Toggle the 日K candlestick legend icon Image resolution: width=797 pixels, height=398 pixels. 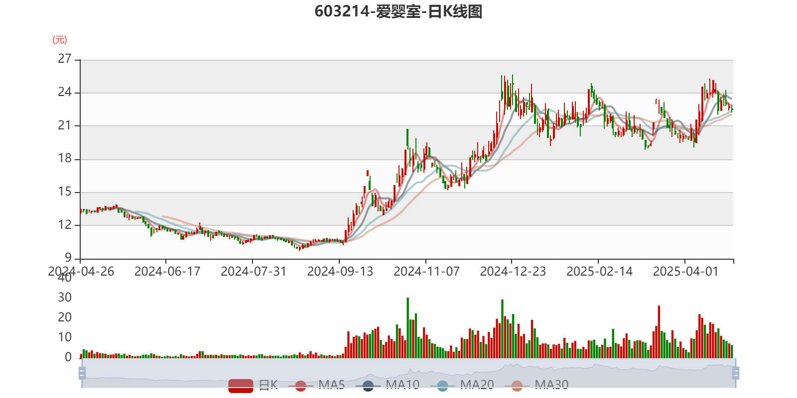pyautogui.click(x=241, y=385)
